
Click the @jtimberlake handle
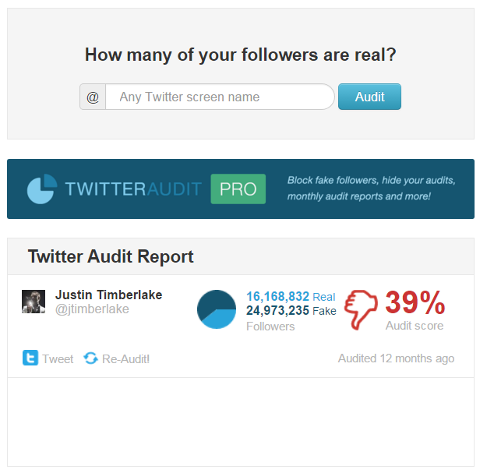point(92,309)
